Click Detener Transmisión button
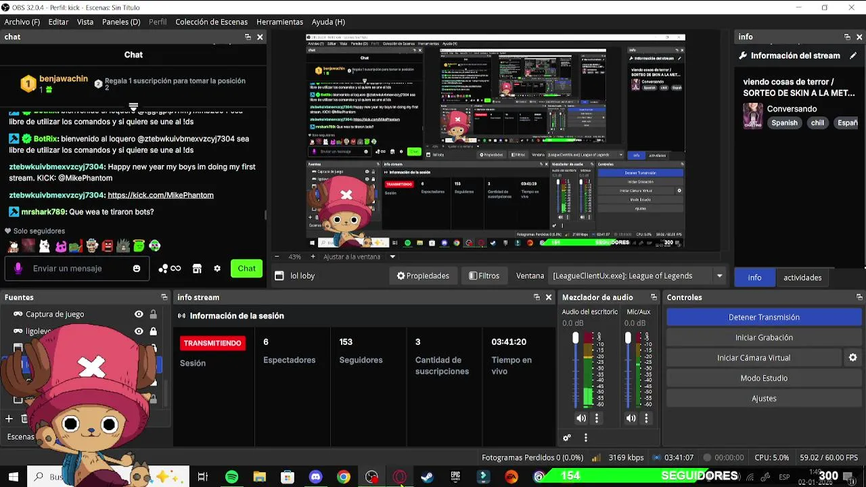This screenshot has height=487, width=866. tap(764, 317)
